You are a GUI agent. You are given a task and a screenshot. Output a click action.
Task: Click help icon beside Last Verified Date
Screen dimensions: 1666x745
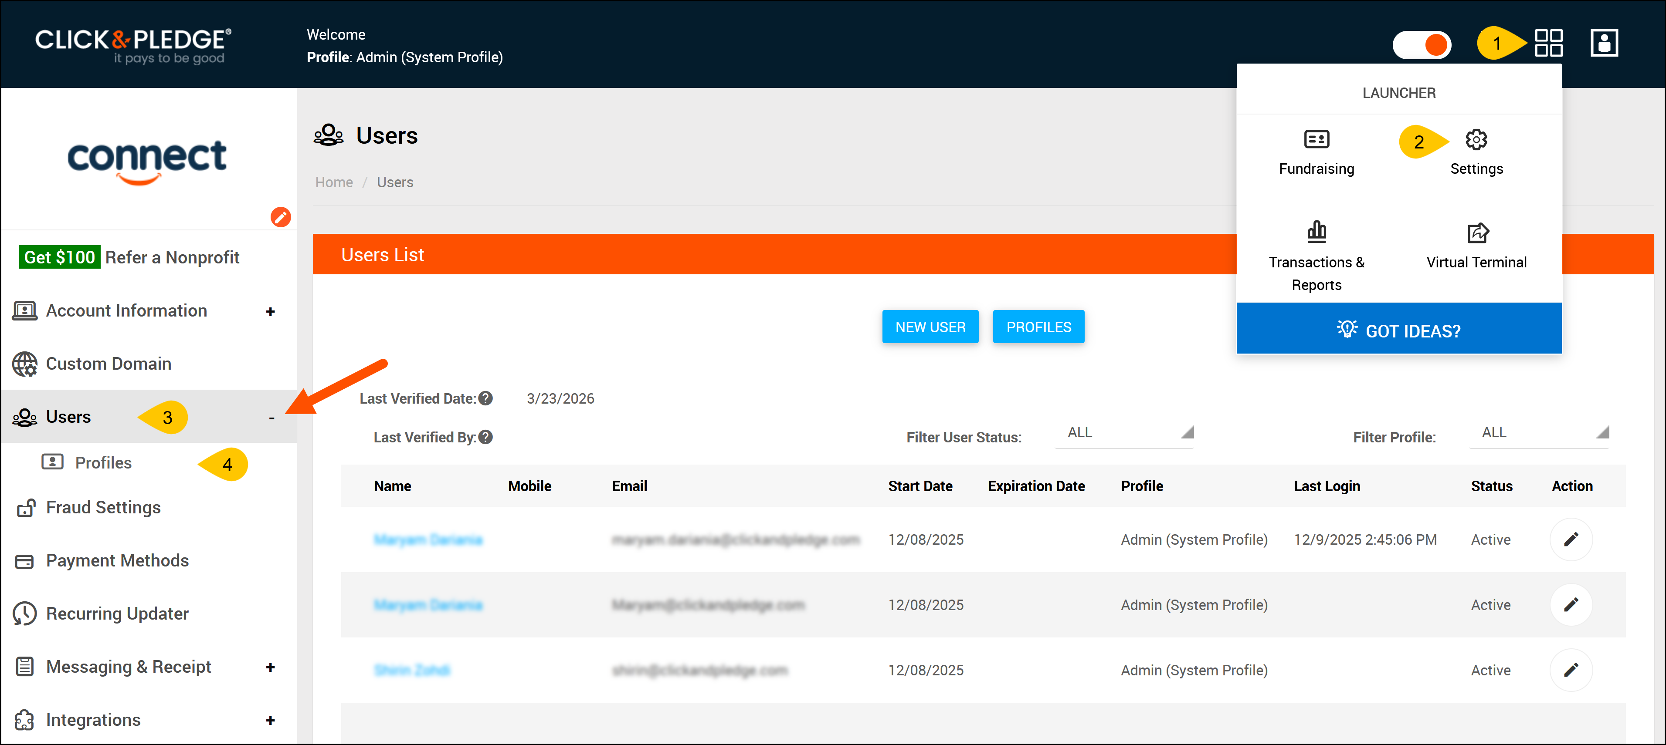485,399
